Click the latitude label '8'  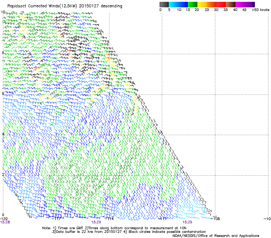click(x=3, y=53)
